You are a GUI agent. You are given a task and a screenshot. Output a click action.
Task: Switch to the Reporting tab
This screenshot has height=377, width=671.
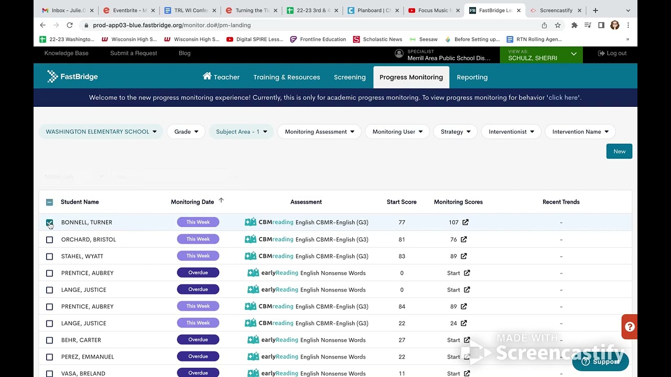(x=472, y=77)
